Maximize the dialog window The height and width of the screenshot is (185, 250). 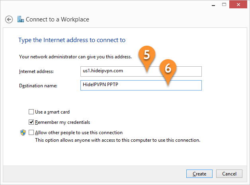pos(224,4)
